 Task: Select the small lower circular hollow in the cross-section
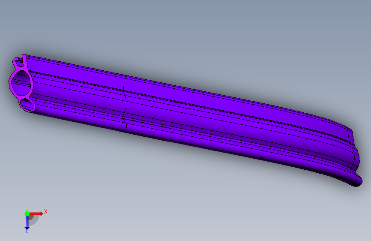pyautogui.click(x=27, y=104)
